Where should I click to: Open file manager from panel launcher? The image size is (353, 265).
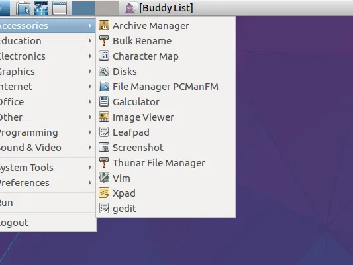(x=23, y=8)
